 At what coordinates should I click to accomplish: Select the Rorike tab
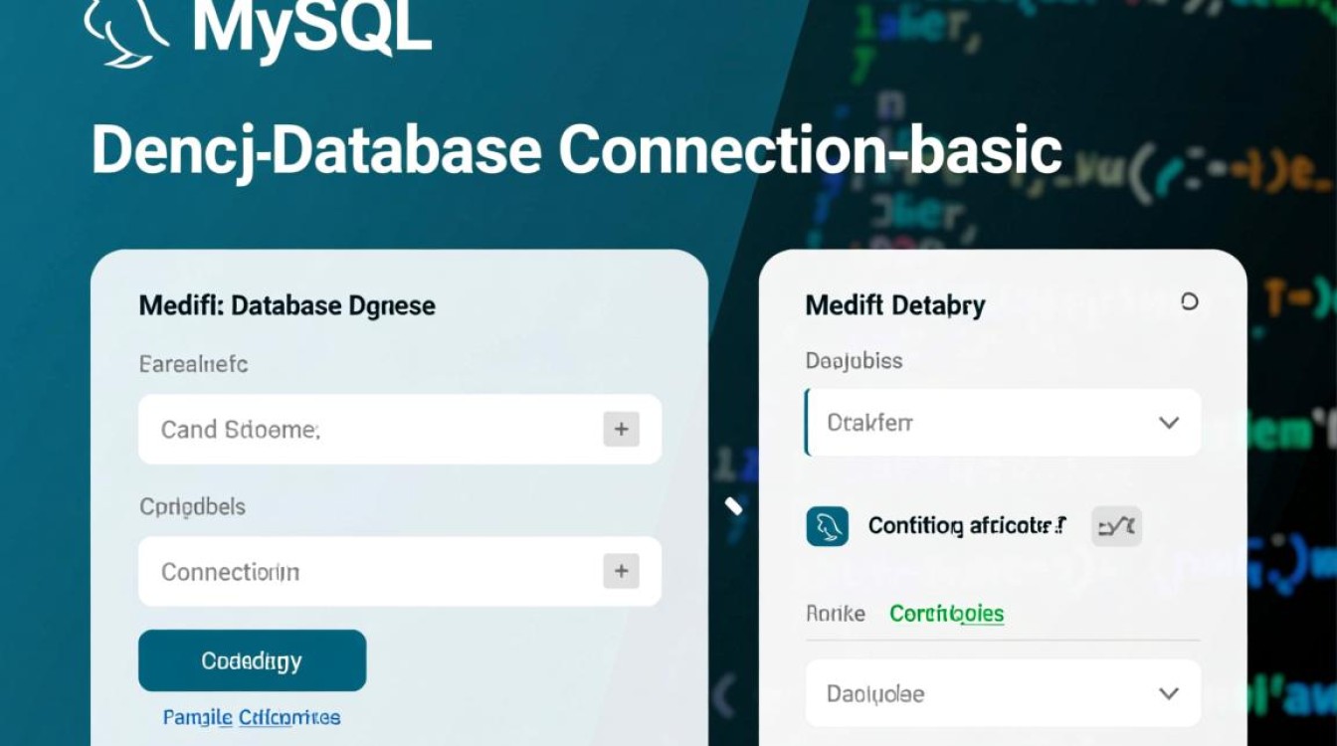pos(834,614)
